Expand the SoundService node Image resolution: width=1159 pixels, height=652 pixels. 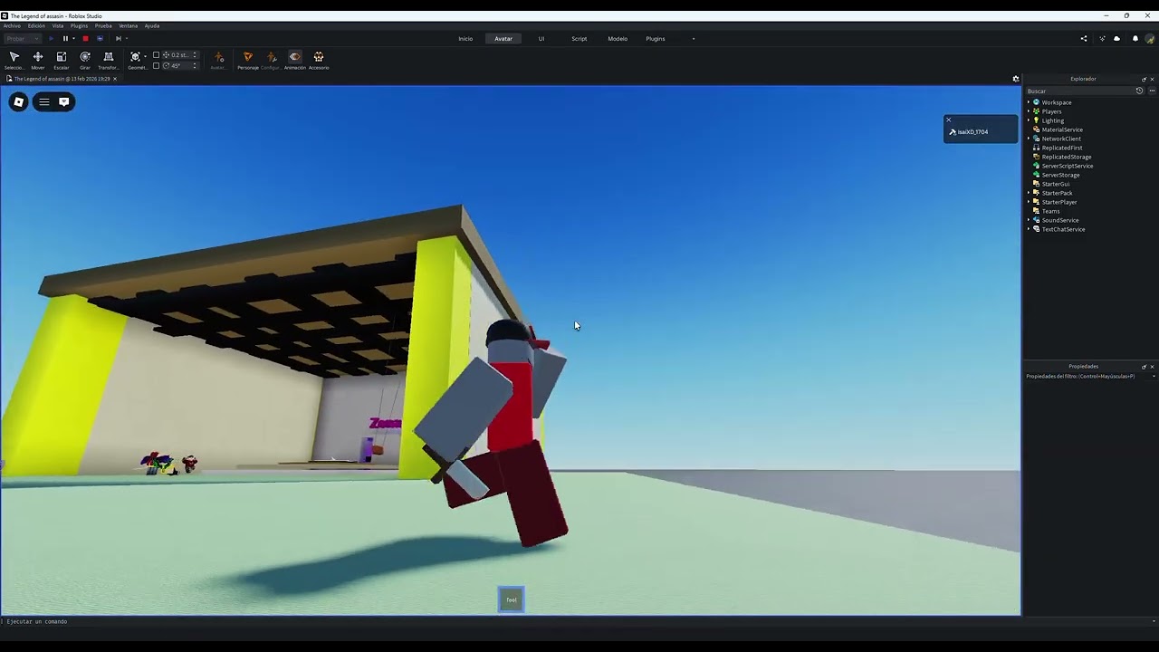coord(1029,220)
